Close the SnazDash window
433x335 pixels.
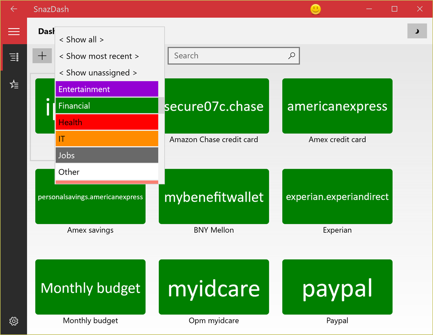pyautogui.click(x=420, y=9)
